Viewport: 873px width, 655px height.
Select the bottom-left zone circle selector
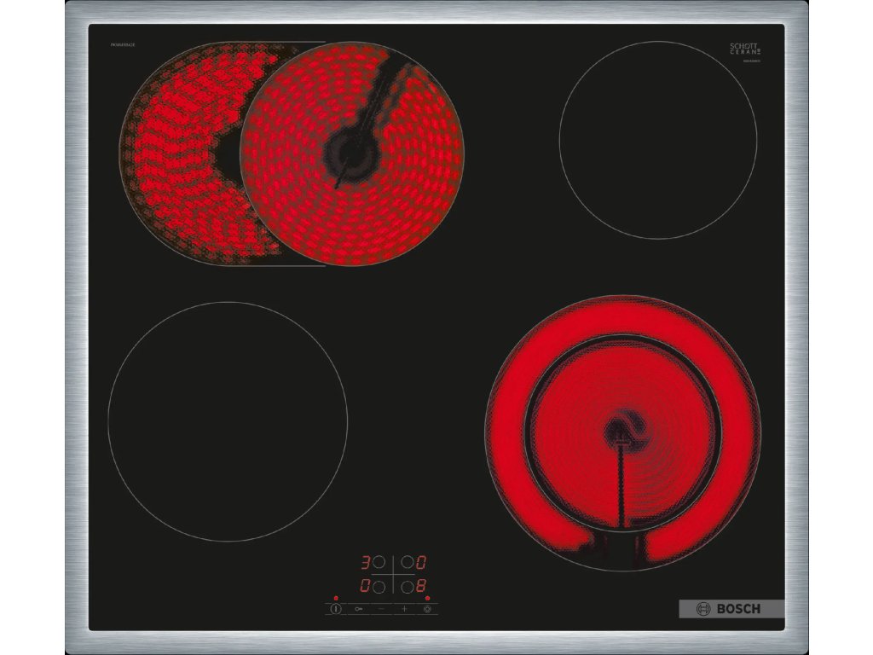click(379, 587)
